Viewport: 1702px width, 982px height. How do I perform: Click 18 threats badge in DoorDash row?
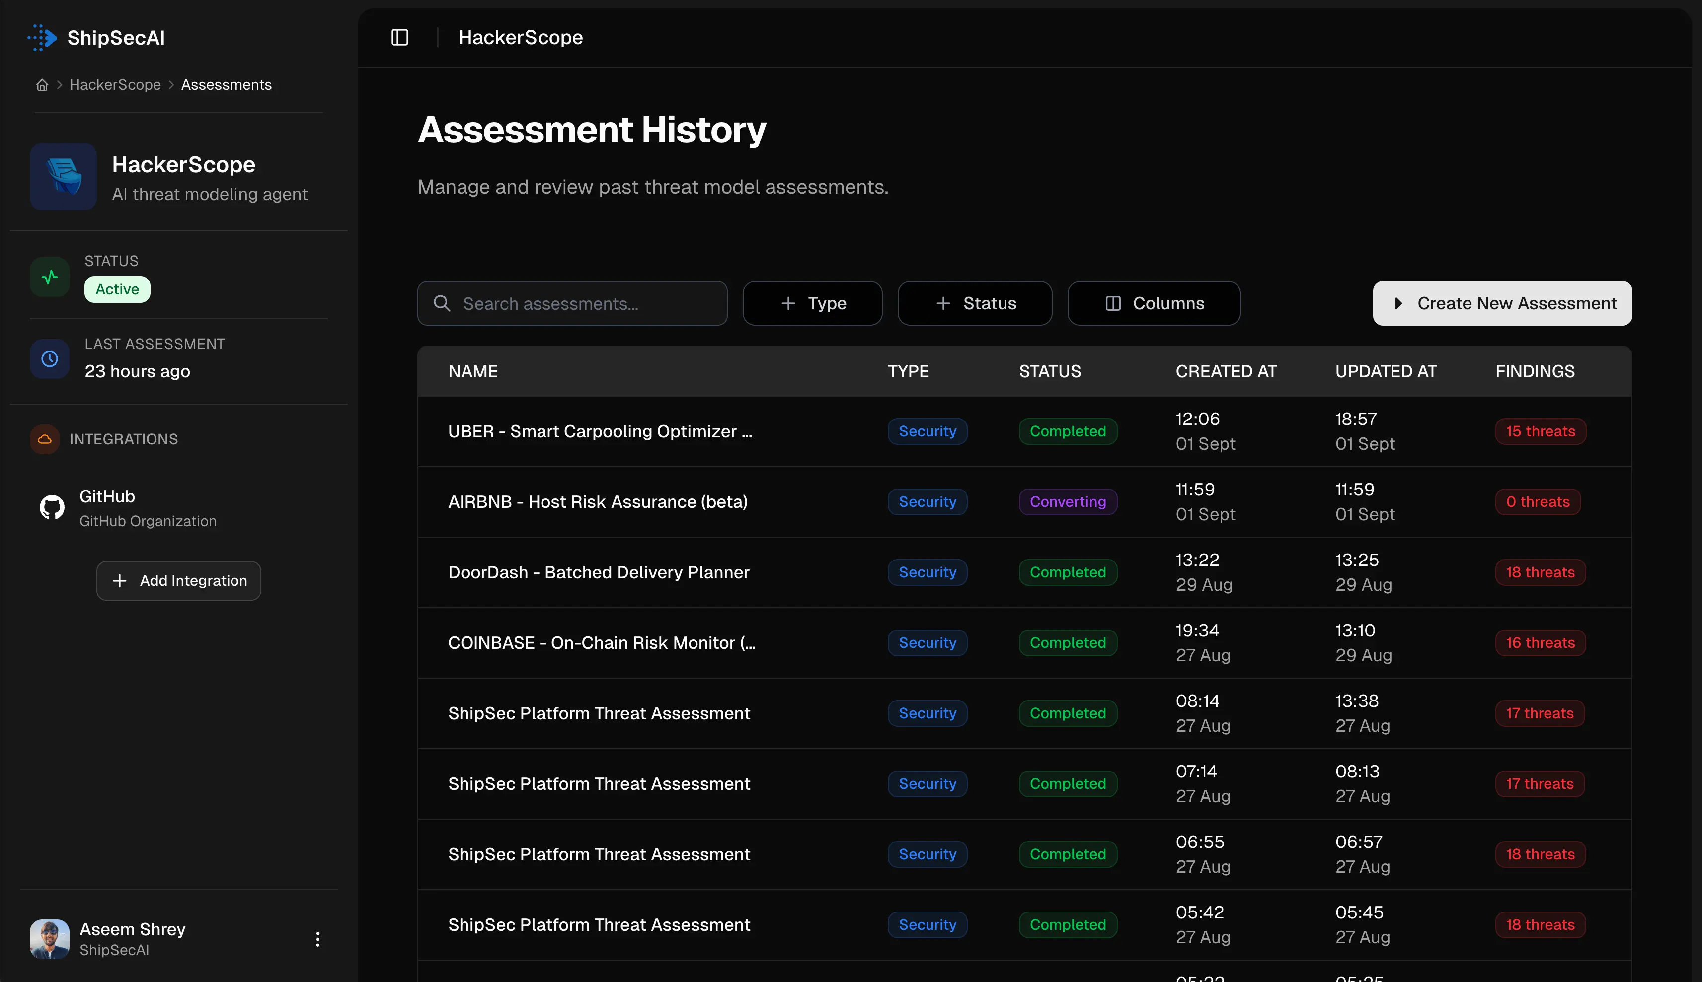1540,572
